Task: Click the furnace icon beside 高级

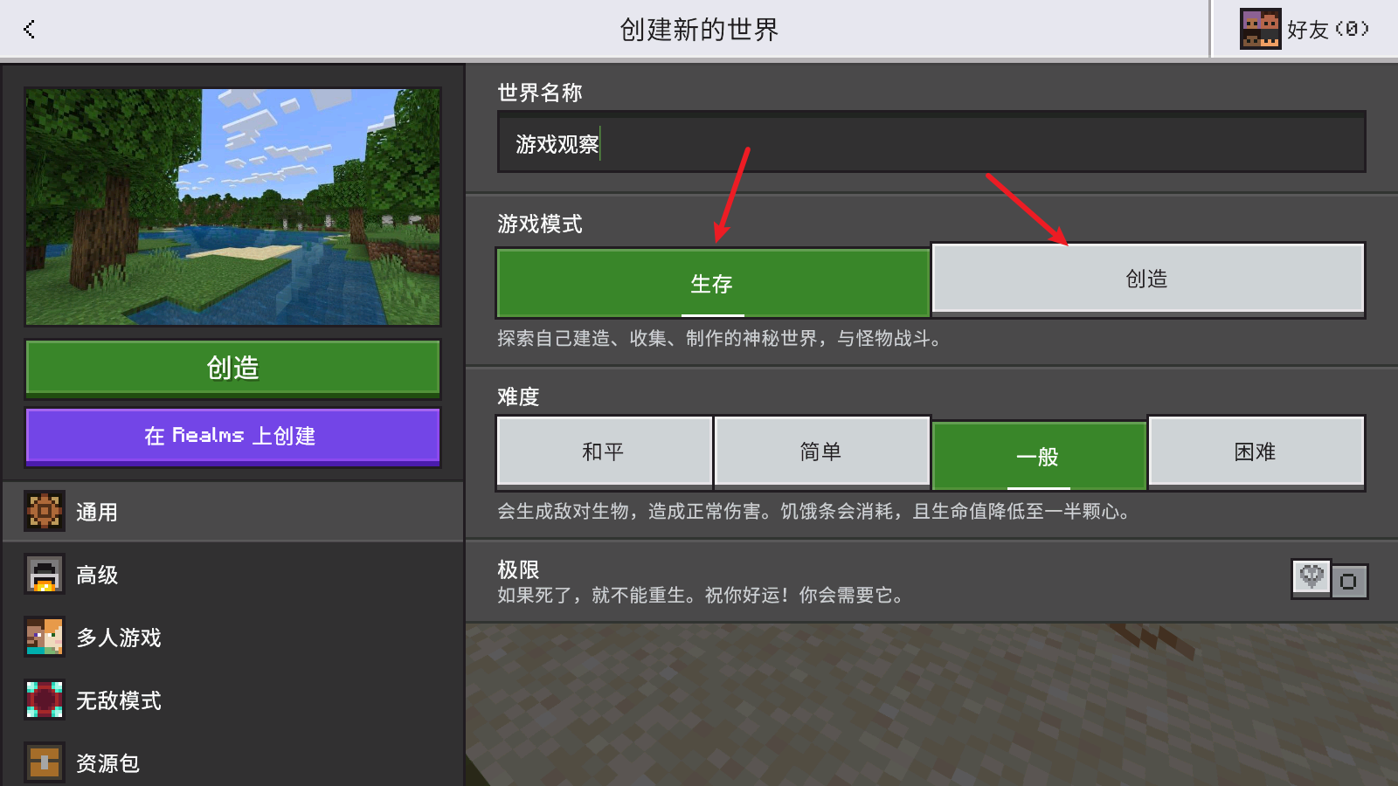Action: pos(45,575)
